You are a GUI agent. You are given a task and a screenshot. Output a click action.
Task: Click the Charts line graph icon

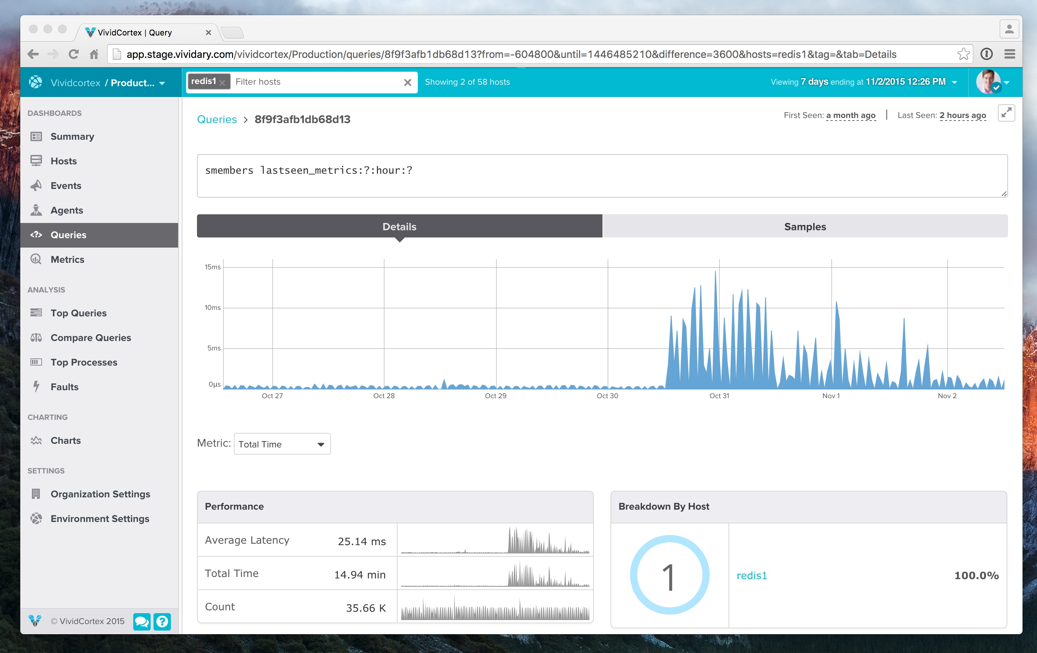pos(36,441)
